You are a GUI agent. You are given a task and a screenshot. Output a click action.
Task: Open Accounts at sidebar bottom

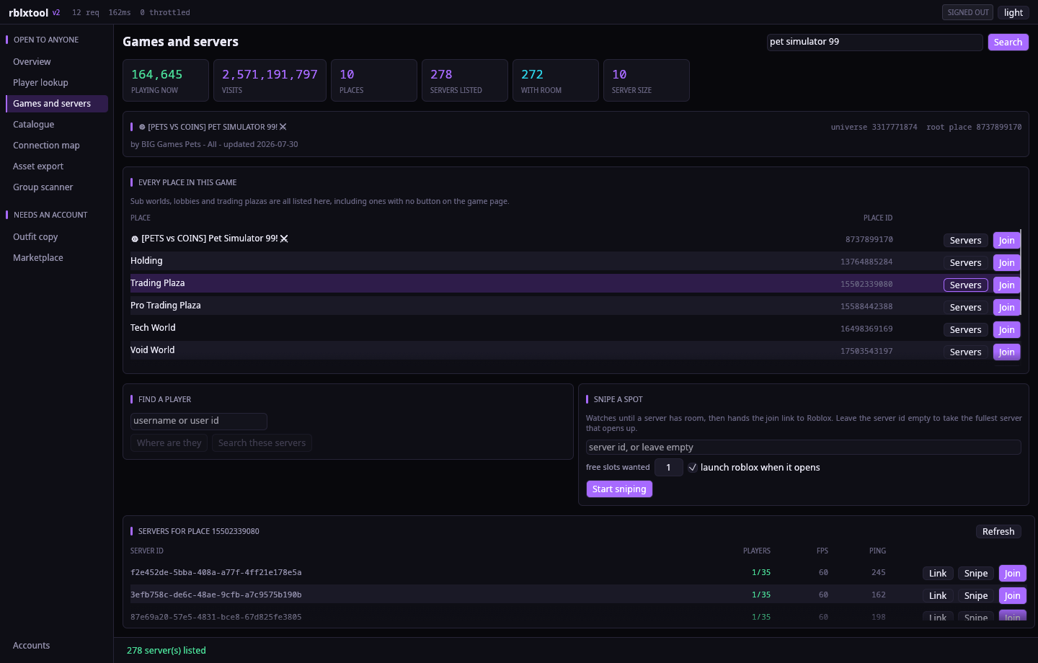(56, 646)
